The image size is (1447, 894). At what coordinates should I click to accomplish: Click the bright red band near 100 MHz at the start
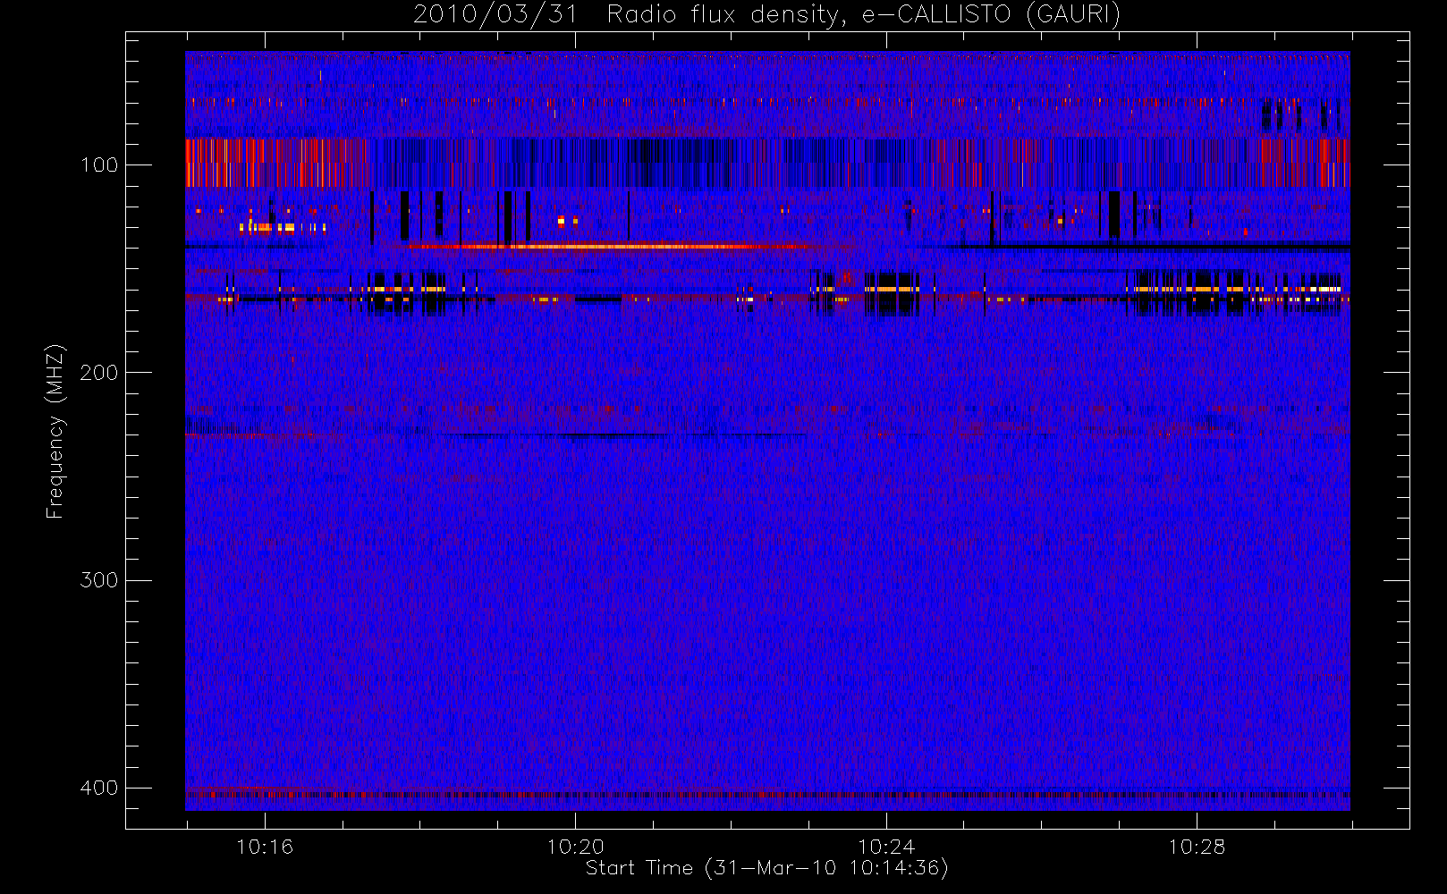[277, 163]
